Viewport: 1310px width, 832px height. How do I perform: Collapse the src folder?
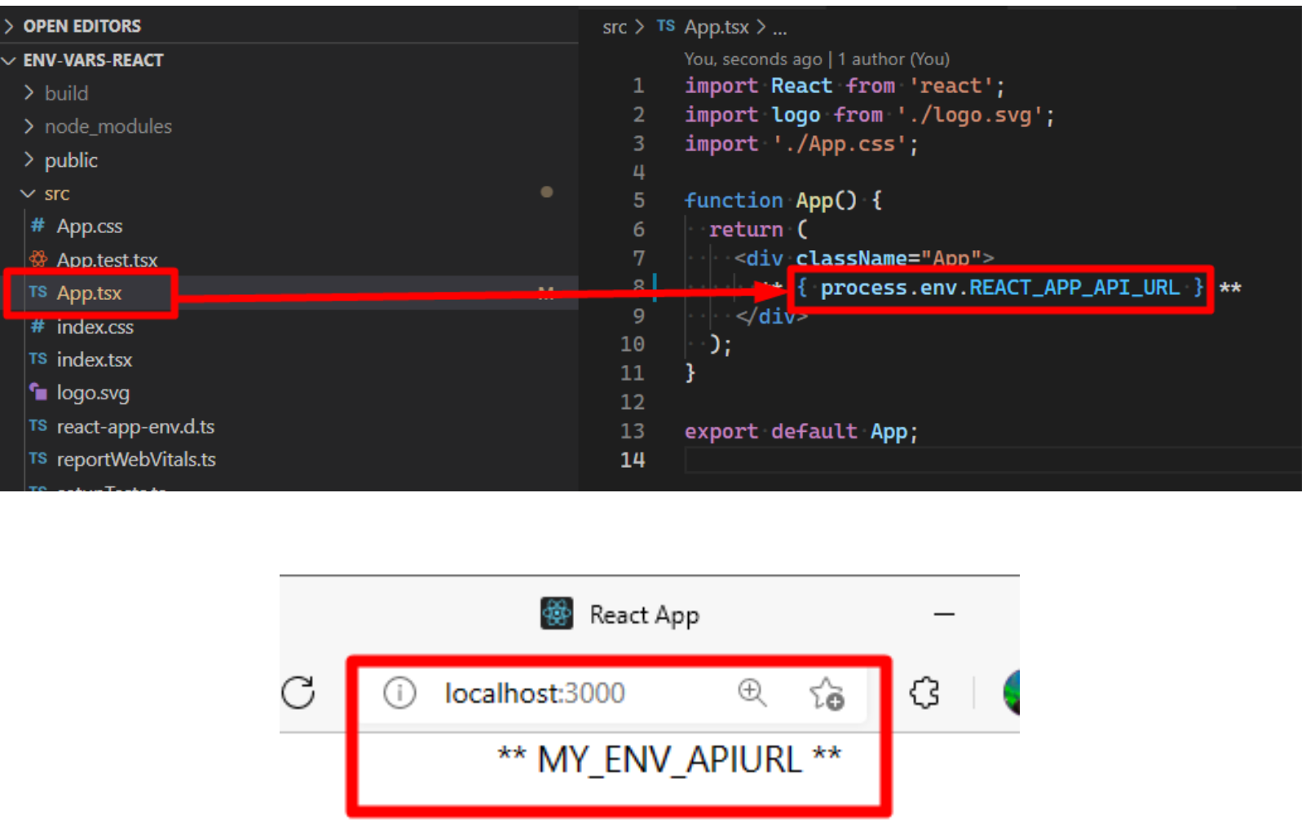tap(56, 194)
